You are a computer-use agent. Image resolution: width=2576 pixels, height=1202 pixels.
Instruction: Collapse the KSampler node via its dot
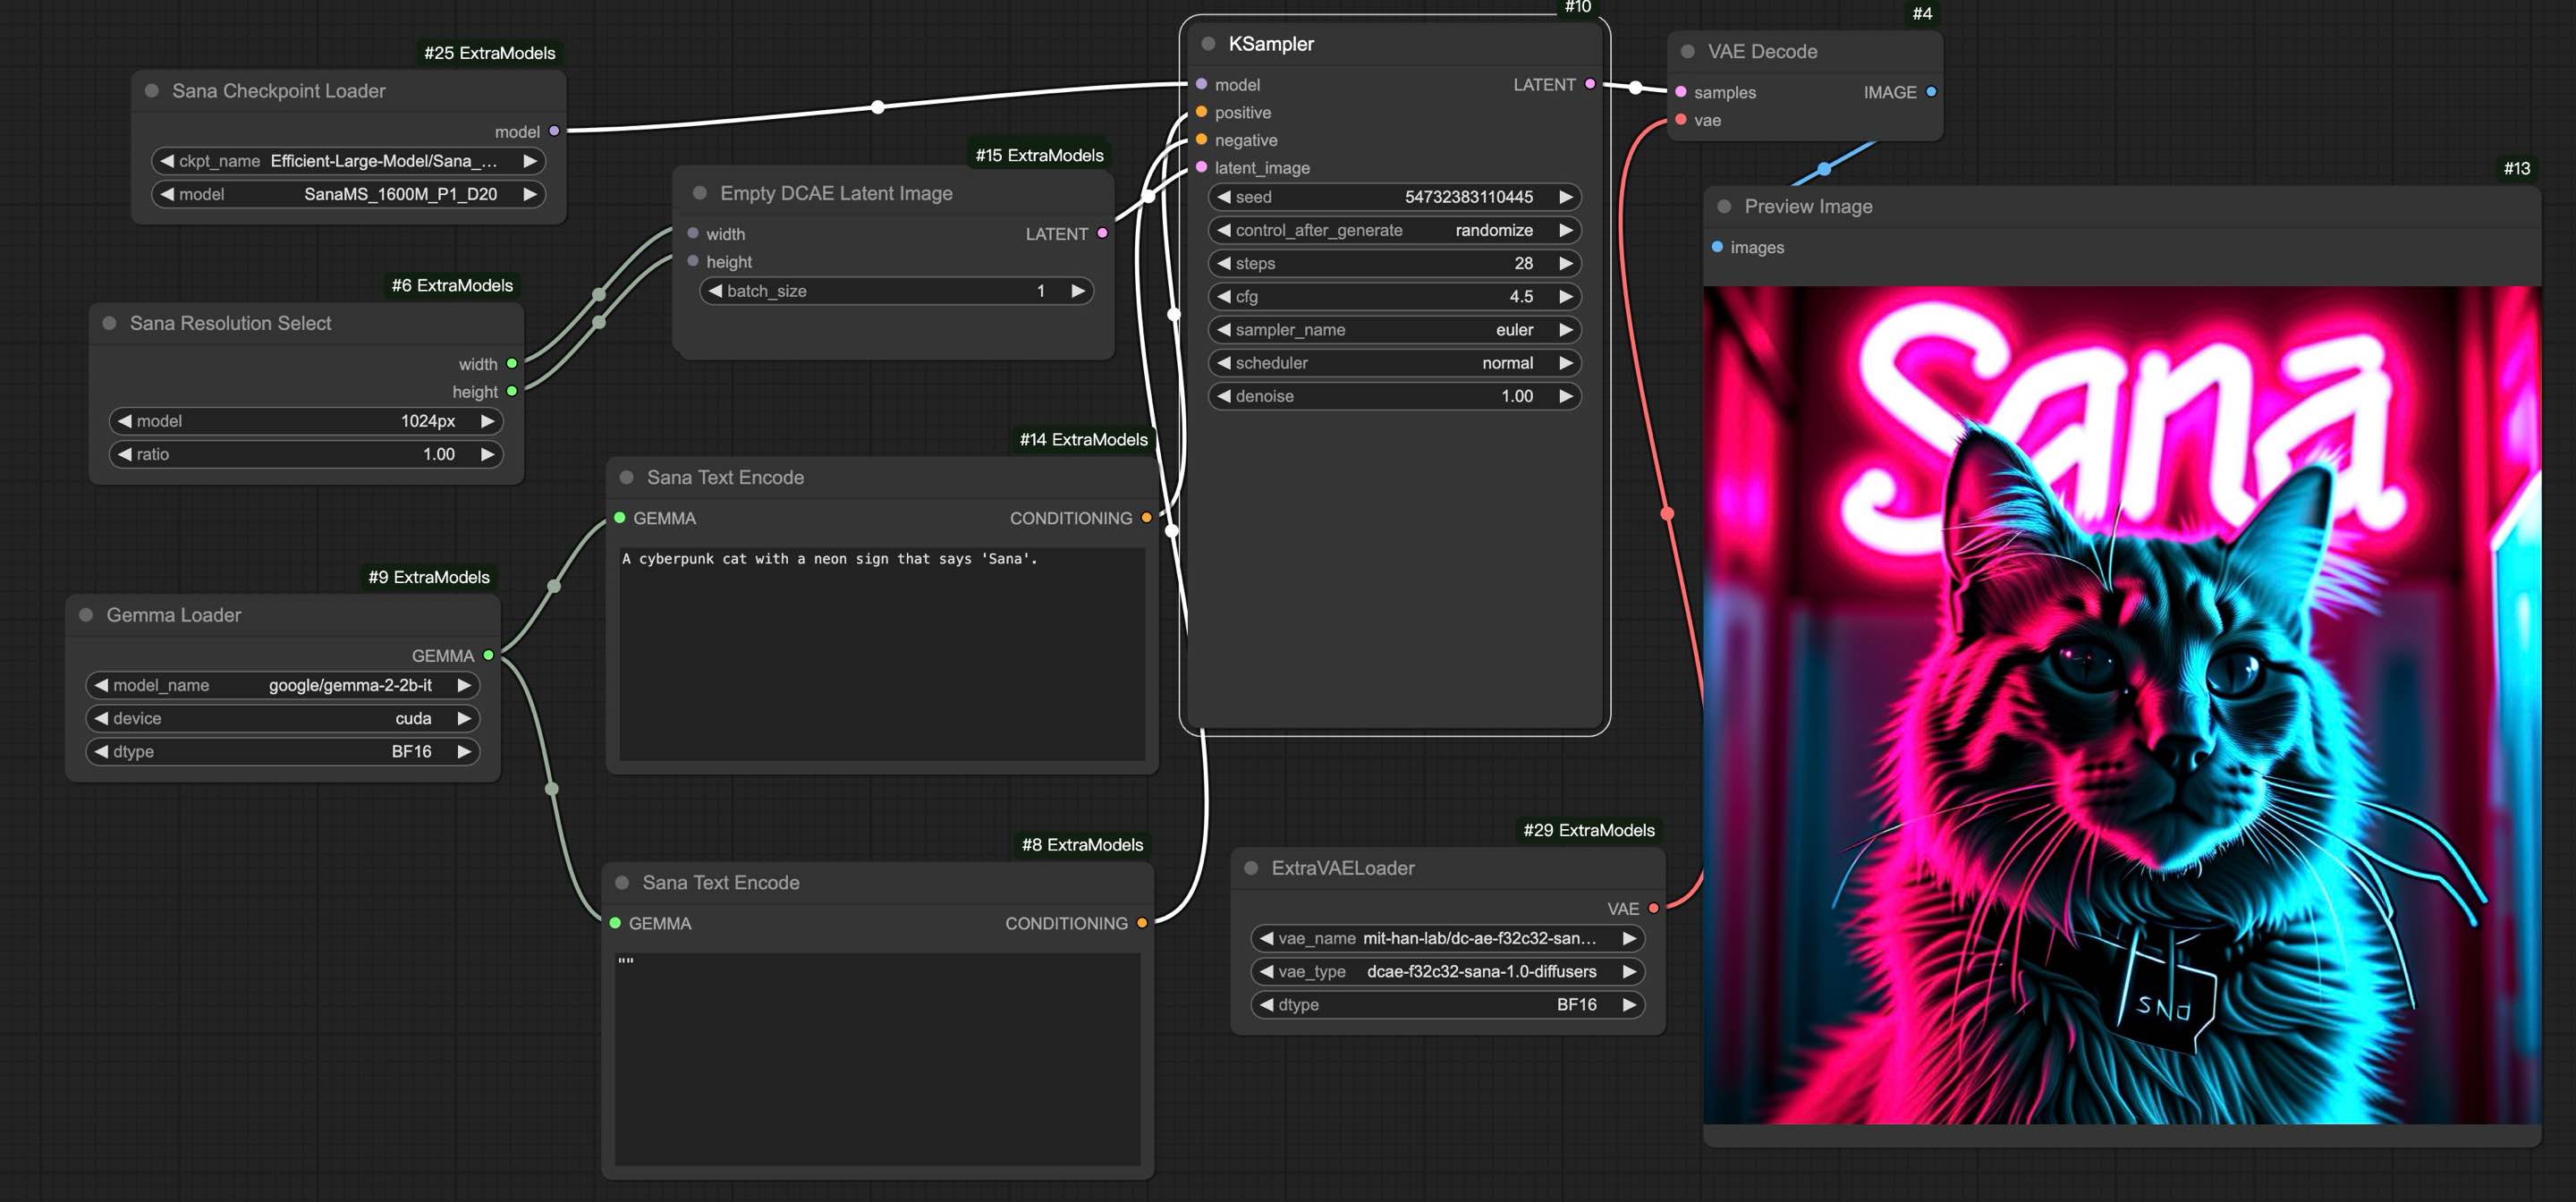coord(1208,44)
